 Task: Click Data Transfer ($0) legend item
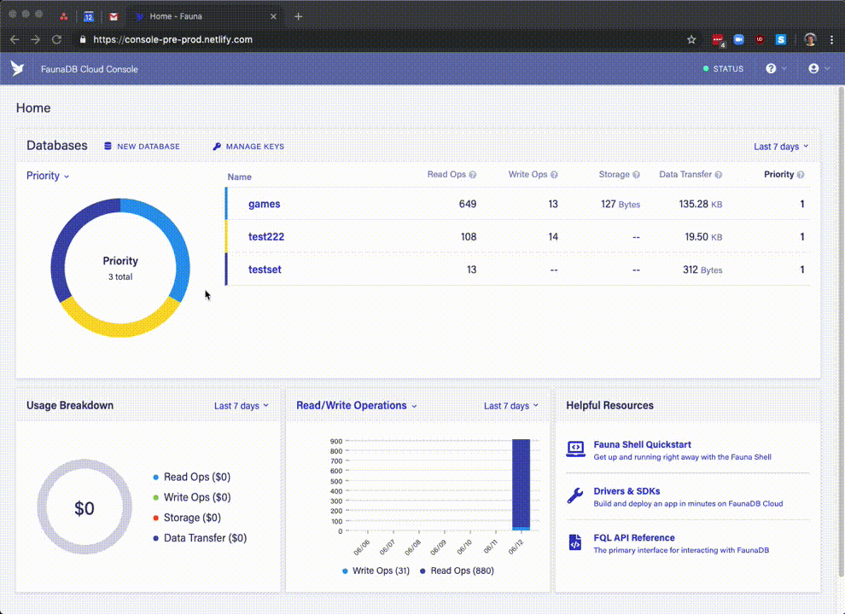pyautogui.click(x=200, y=537)
